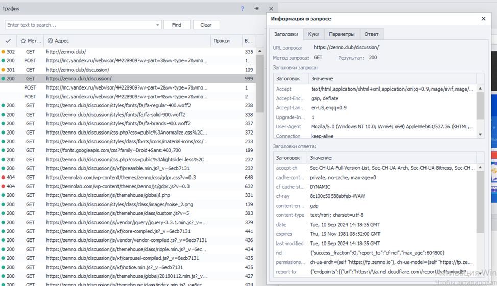Image resolution: width=497 pixels, height=286 pixels.
Task: Switch to the Ответ tab
Action: tap(371, 34)
